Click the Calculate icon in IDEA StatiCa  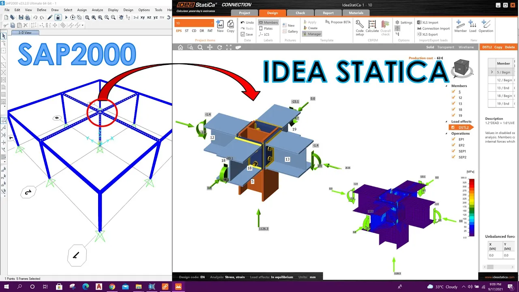point(372,27)
